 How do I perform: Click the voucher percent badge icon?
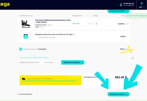click(x=21, y=49)
